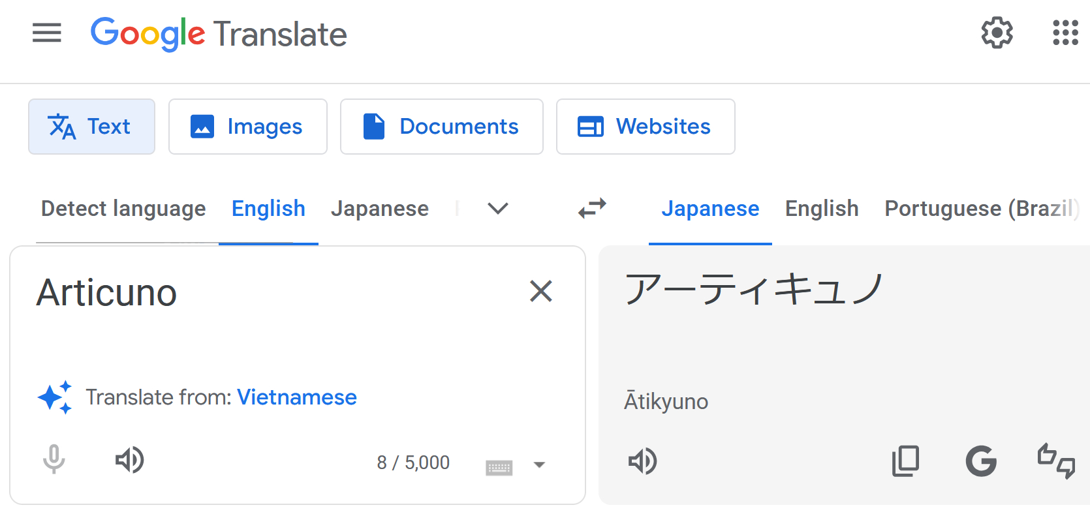This screenshot has height=518, width=1090.
Task: Choose Japanese as source language
Action: click(379, 209)
